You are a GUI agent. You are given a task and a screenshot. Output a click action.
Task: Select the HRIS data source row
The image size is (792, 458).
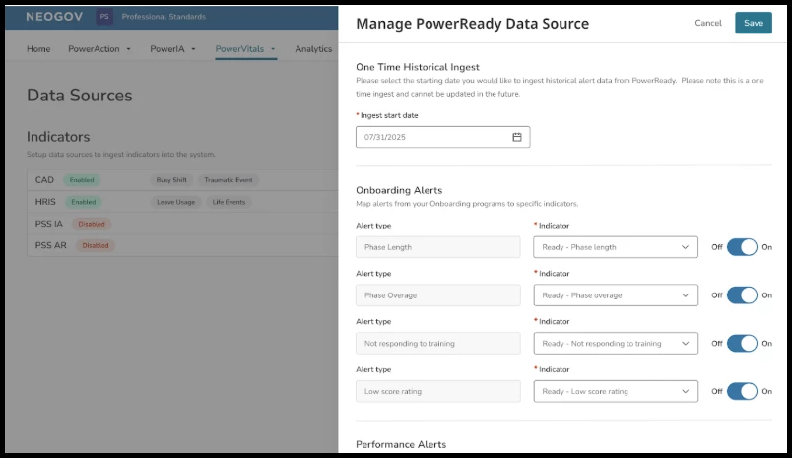point(182,202)
